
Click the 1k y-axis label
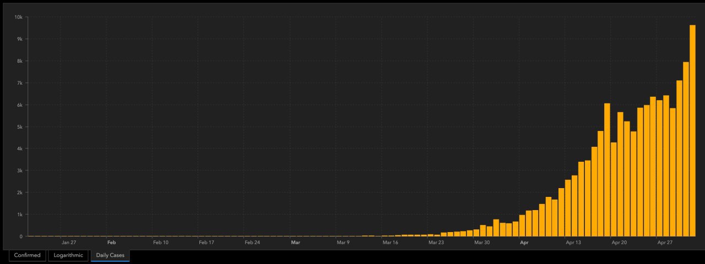tap(19, 215)
